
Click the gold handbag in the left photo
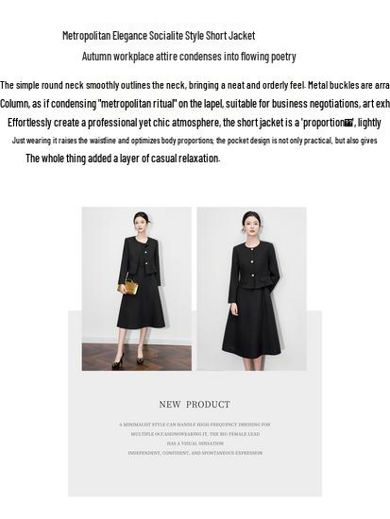pos(128,286)
